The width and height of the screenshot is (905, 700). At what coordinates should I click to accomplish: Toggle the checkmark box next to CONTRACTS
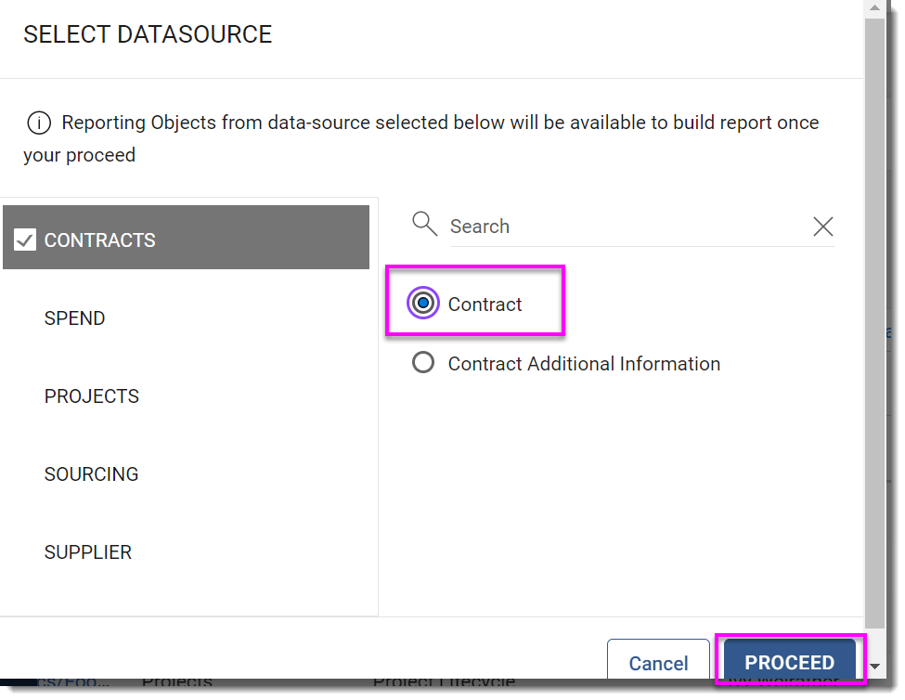click(25, 240)
